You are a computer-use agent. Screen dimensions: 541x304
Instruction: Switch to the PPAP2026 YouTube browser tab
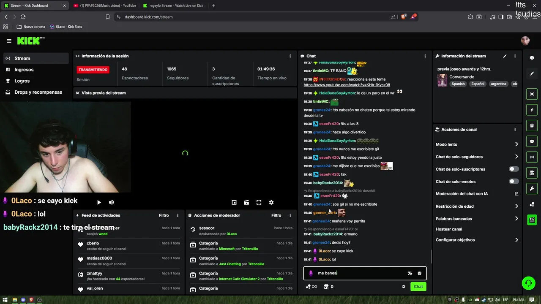tap(105, 5)
